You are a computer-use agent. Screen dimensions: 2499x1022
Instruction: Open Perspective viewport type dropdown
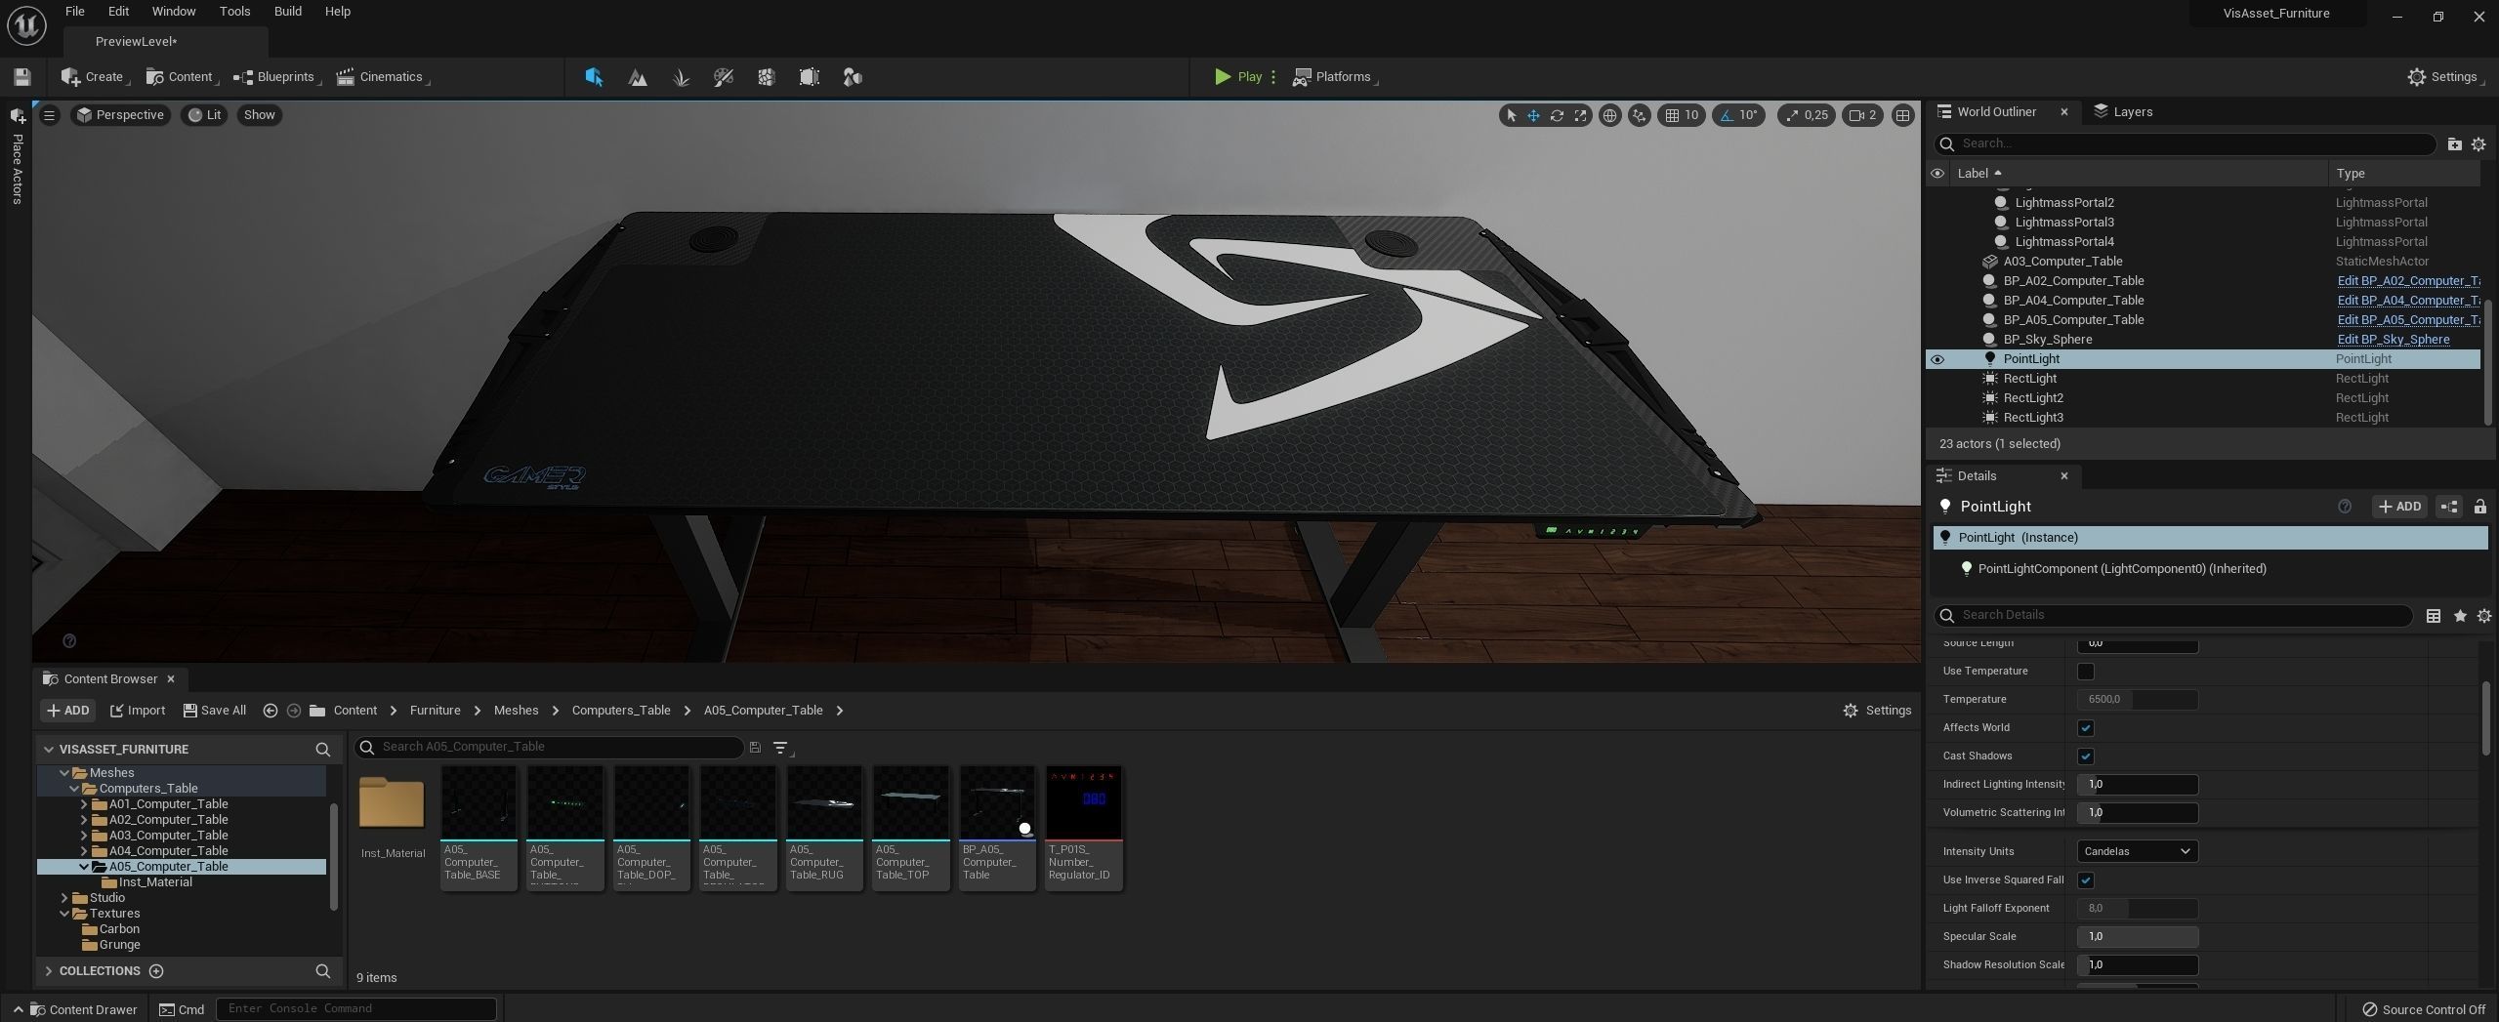120,115
